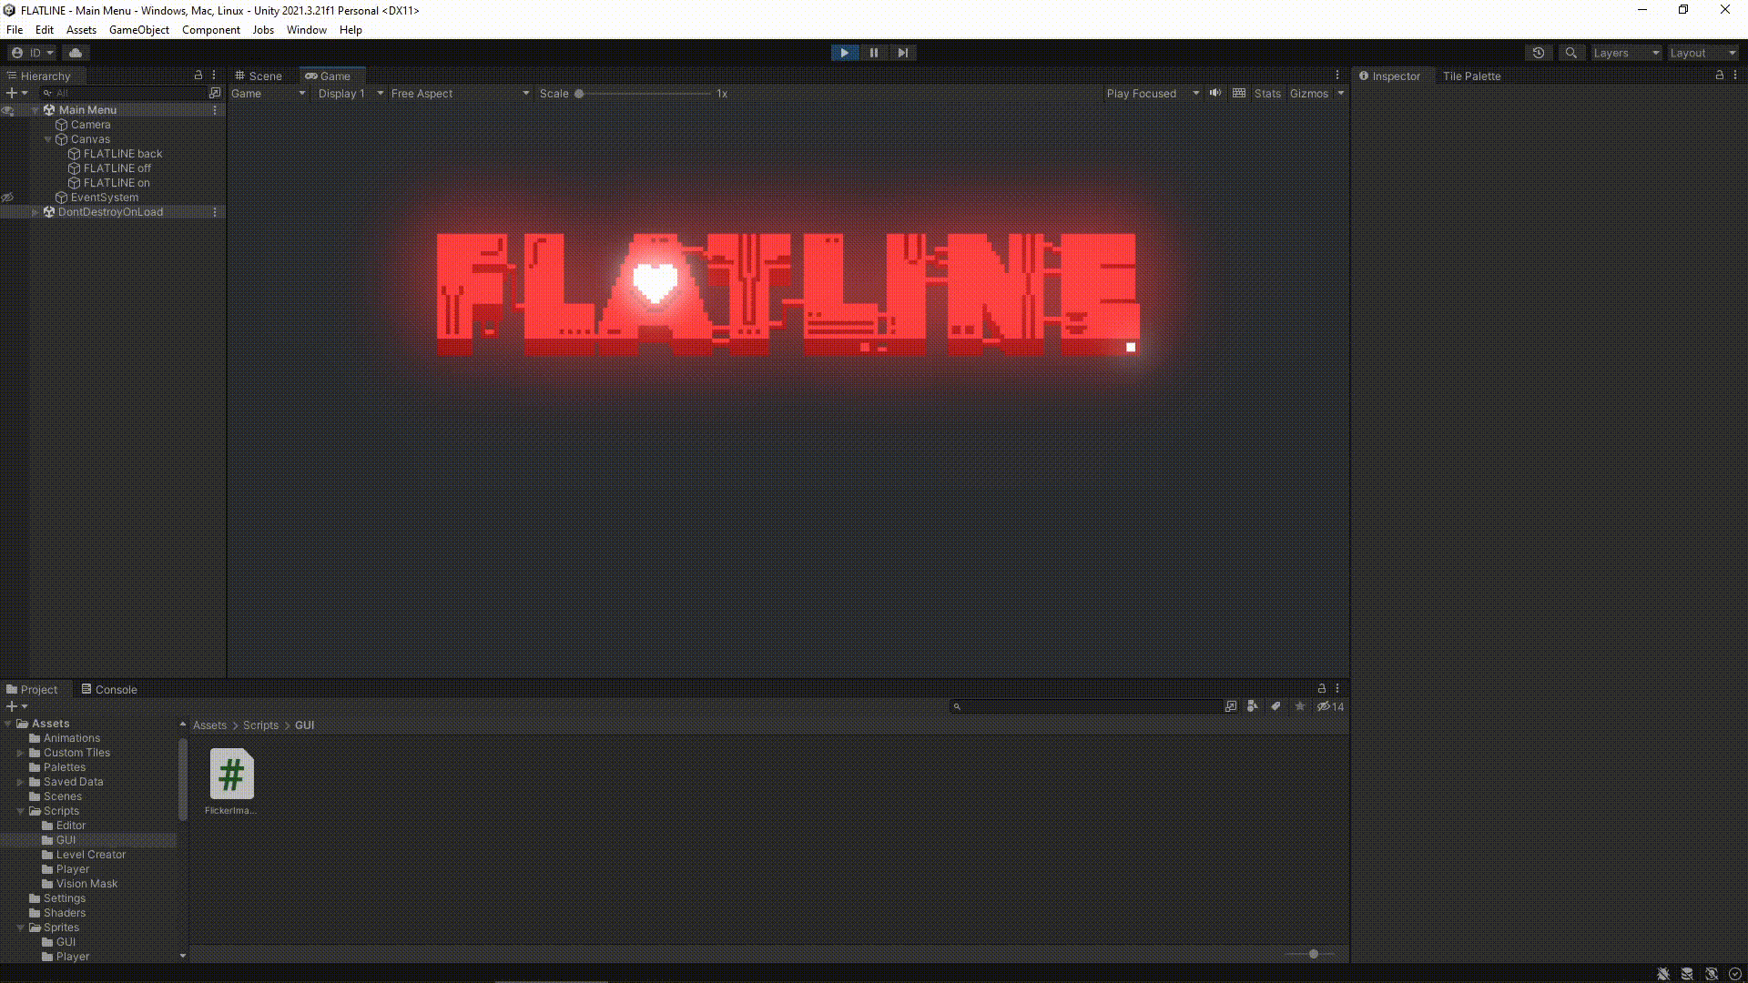Click the Step frame button
This screenshot has width=1748, height=983.
(x=902, y=52)
